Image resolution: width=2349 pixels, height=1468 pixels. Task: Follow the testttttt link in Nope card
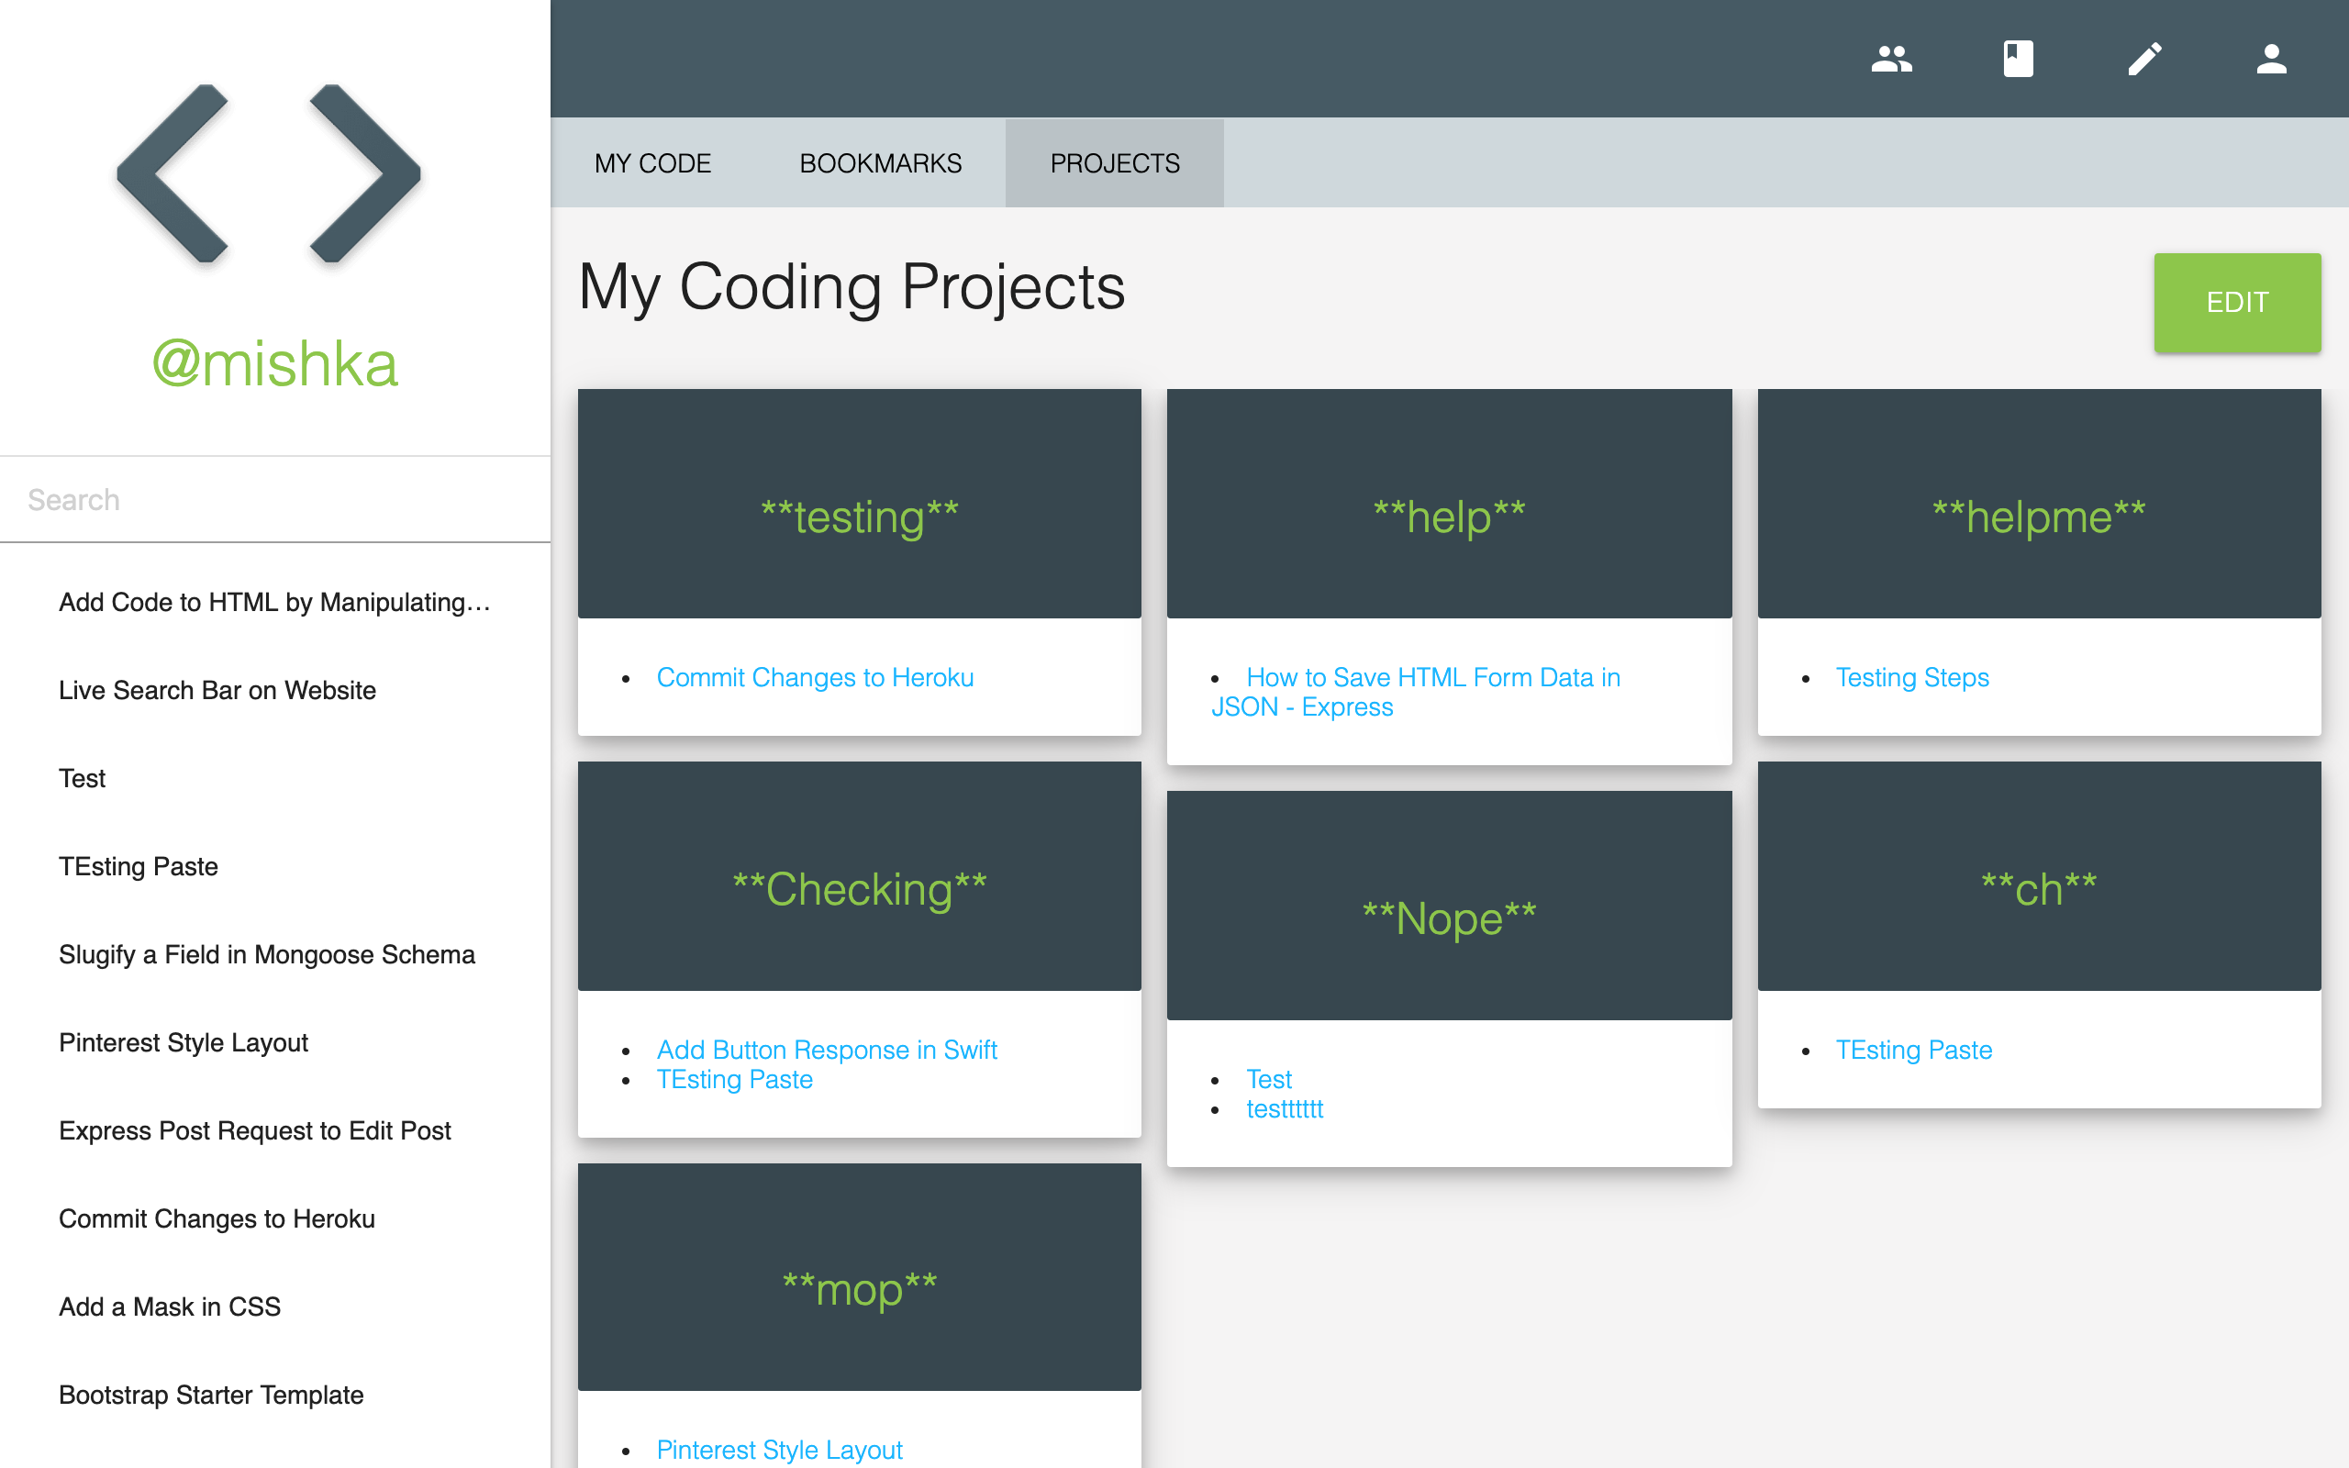[1285, 1108]
